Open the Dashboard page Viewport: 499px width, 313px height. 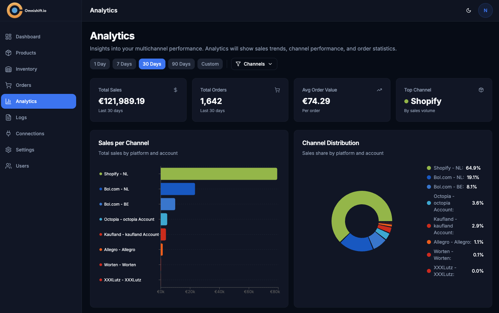[x=38, y=37]
